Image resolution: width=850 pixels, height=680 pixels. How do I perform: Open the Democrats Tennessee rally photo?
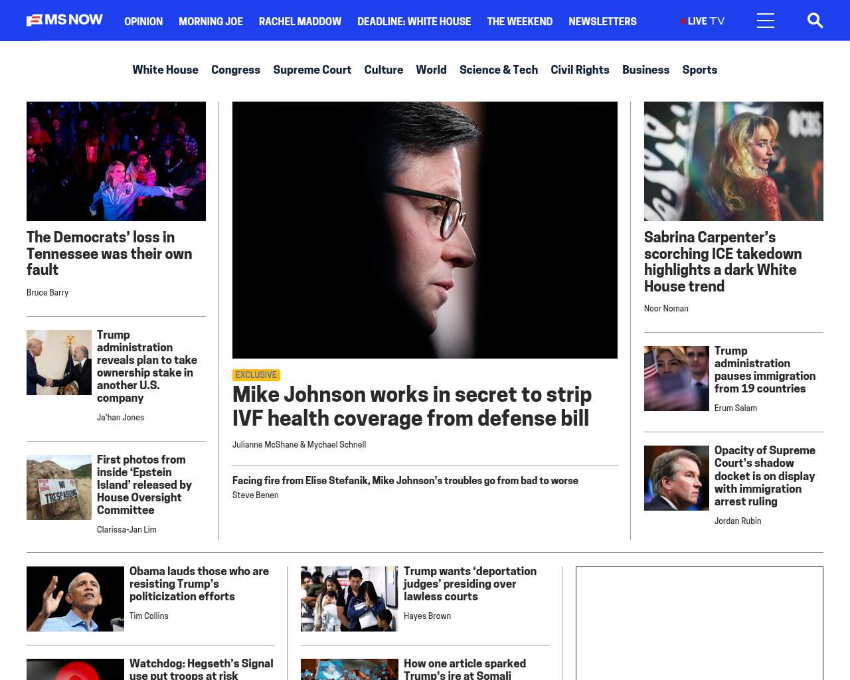click(x=116, y=161)
